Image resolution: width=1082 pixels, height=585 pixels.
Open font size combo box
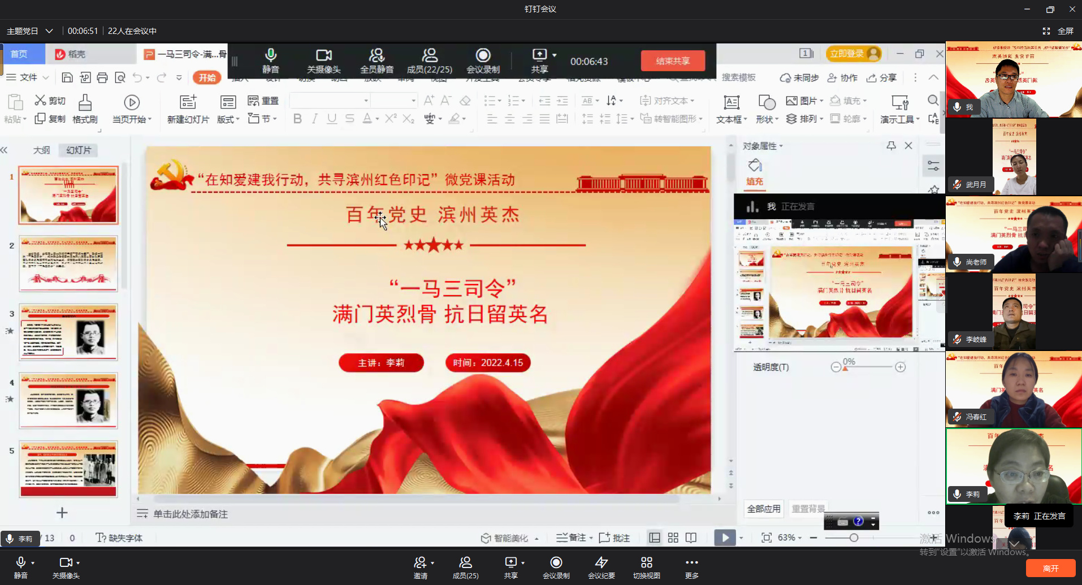pyautogui.click(x=394, y=101)
